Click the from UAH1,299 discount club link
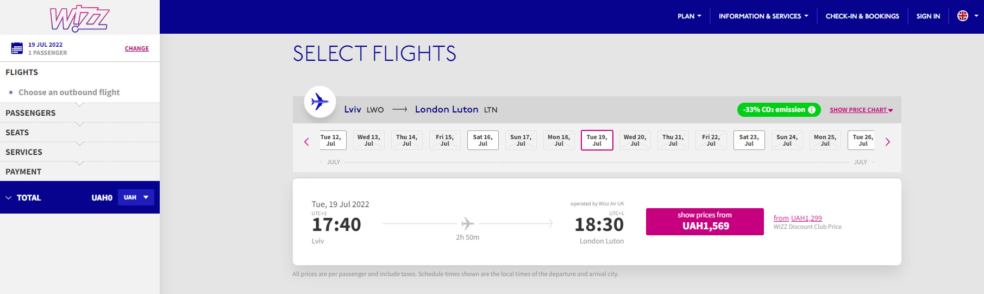The height and width of the screenshot is (294, 984). pyautogui.click(x=798, y=218)
